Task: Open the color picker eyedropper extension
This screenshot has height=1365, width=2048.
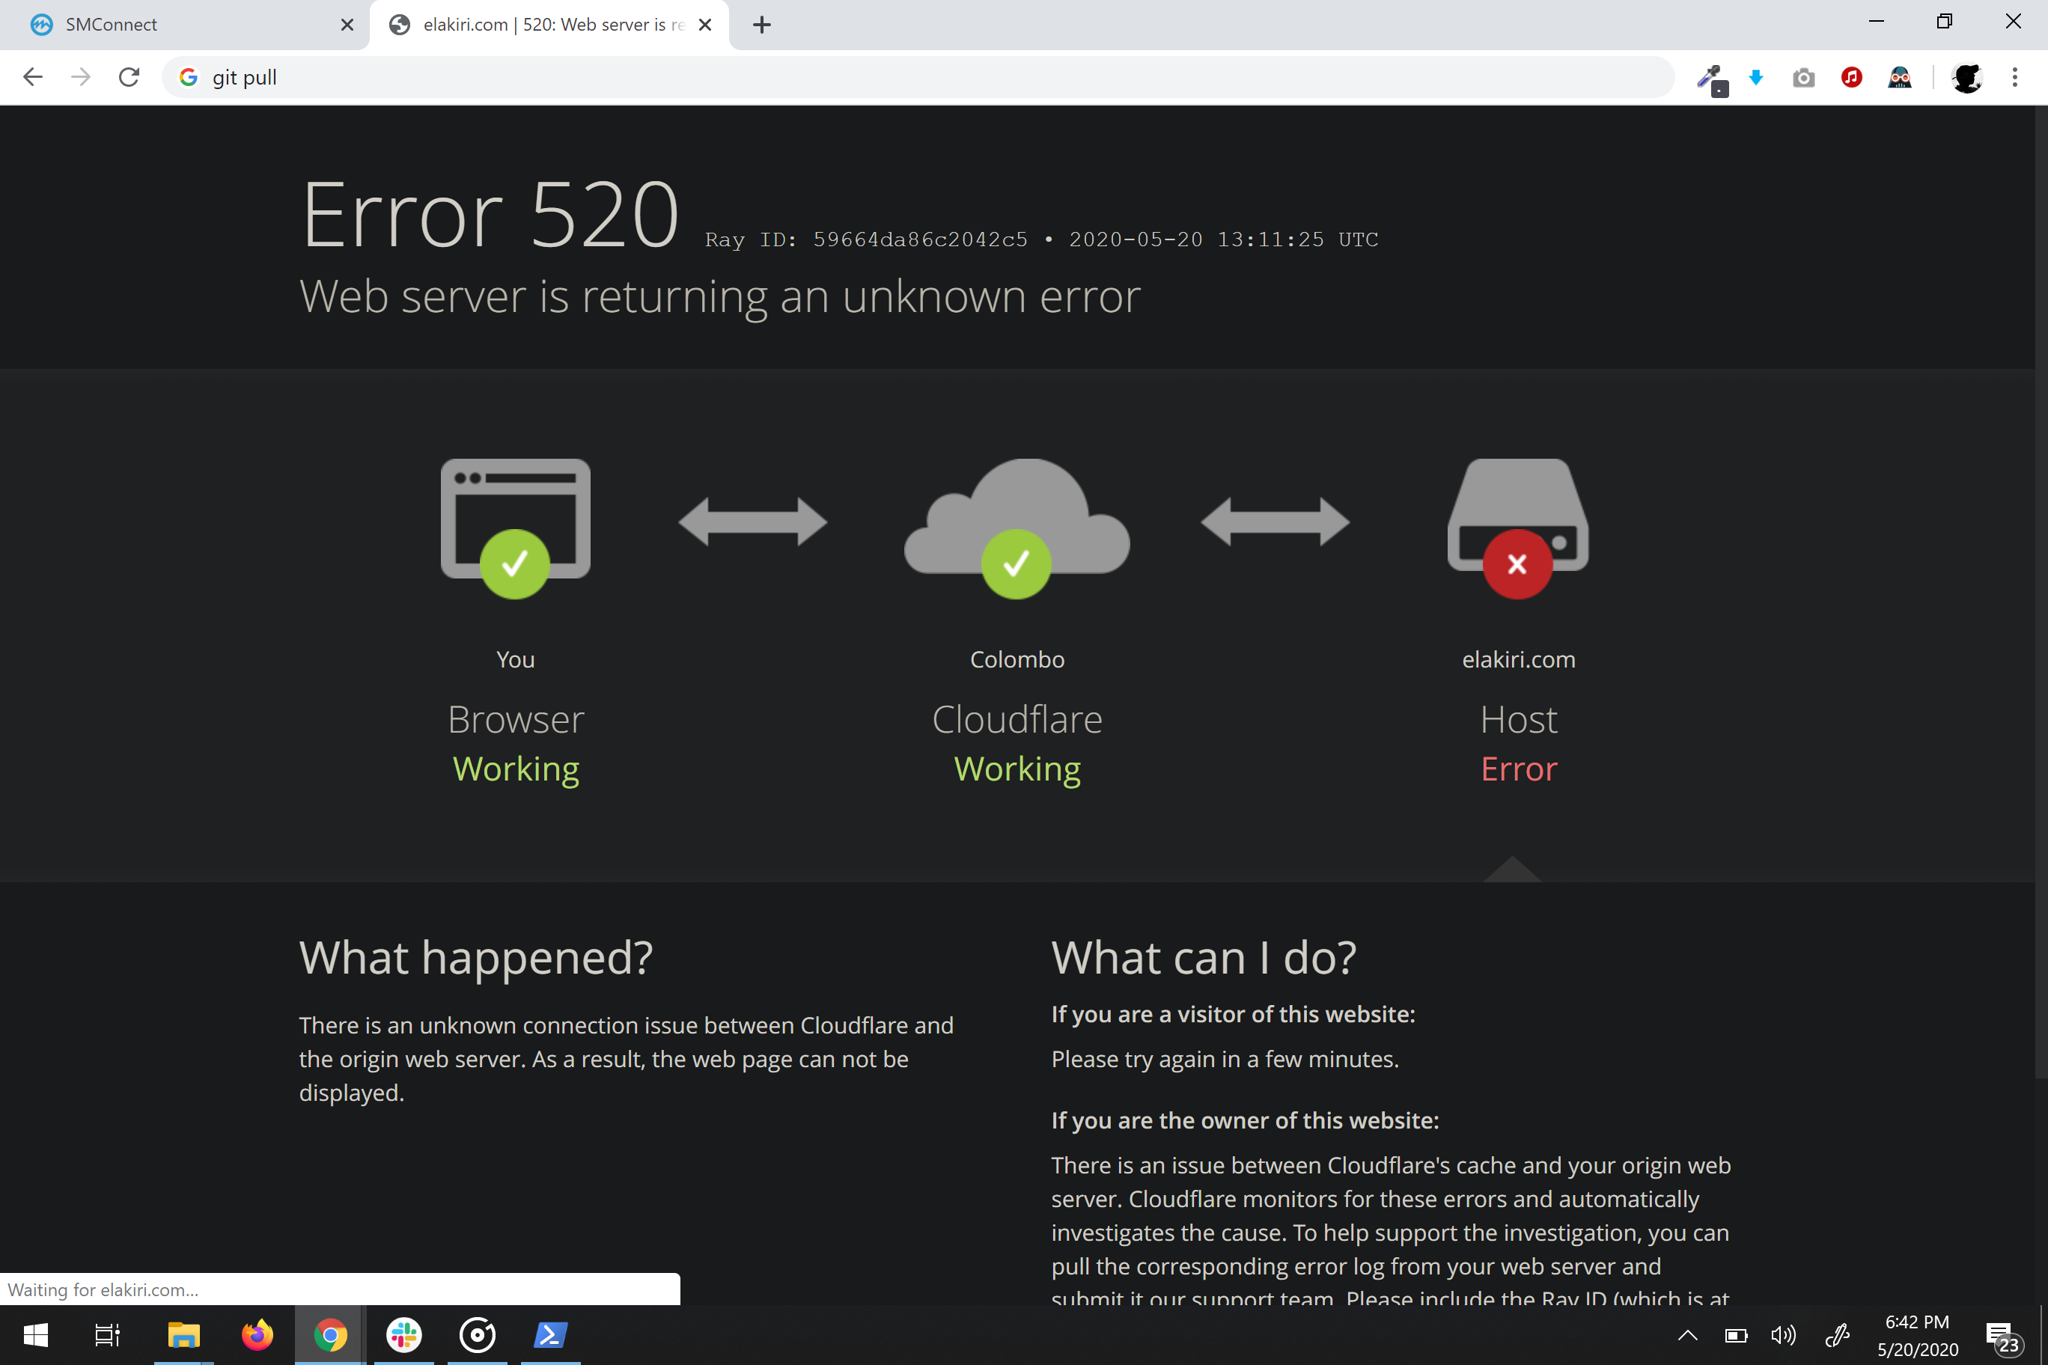Action: 1712,79
